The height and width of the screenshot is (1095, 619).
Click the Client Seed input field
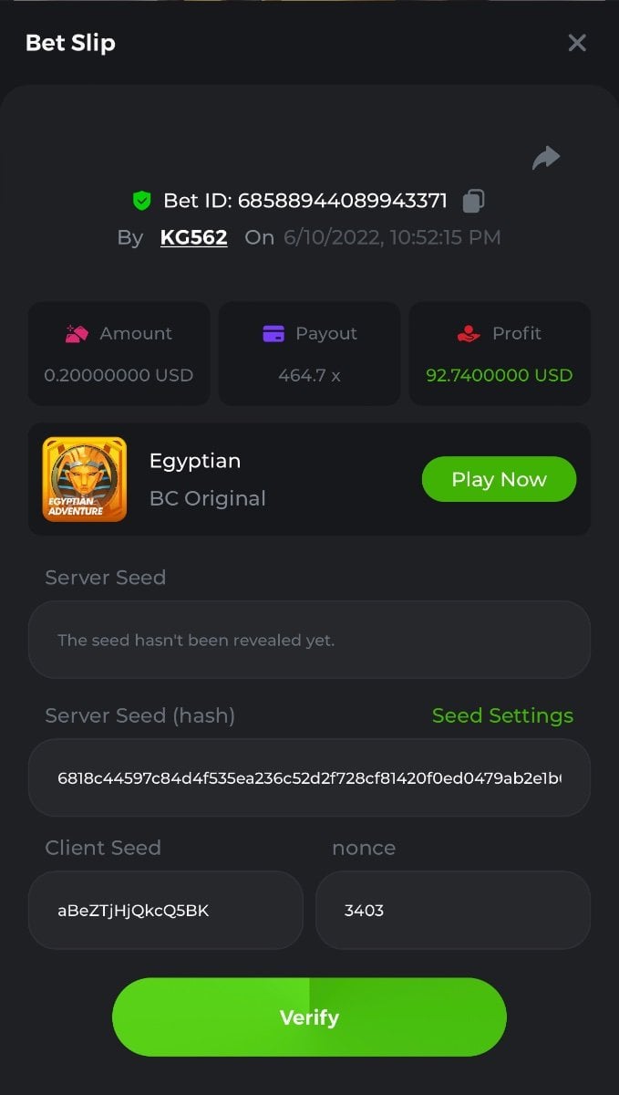click(x=165, y=910)
